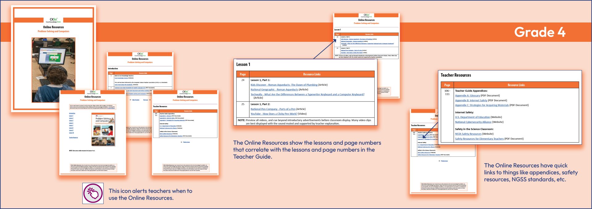Open Kids Discover Roman Aqueducts article link
The image size is (592, 209).
(284, 85)
